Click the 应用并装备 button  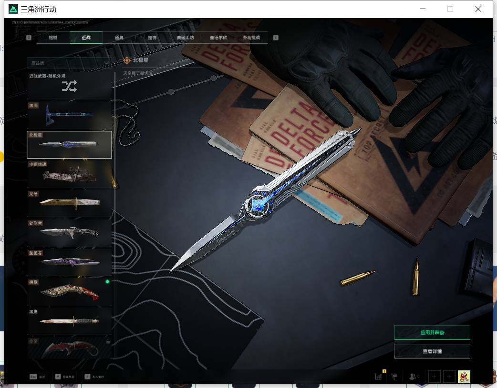pyautogui.click(x=432, y=332)
